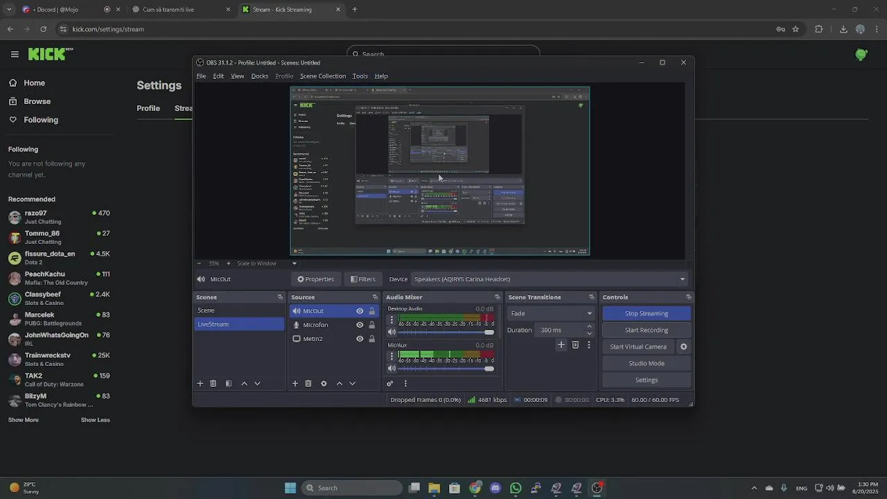Hide the Metin2 source
This screenshot has width=887, height=499.
click(360, 339)
